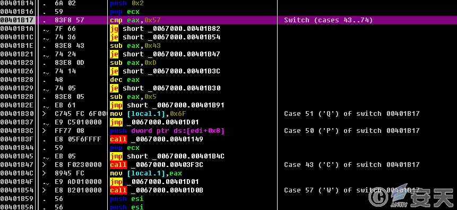
Task: Select hex bytes 'EB 05'
Action: coord(65,156)
